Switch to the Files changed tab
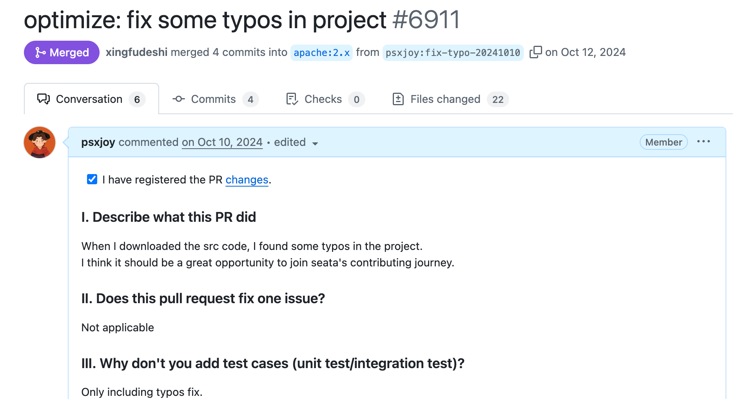Screen dimensions: 733x399 (x=445, y=99)
